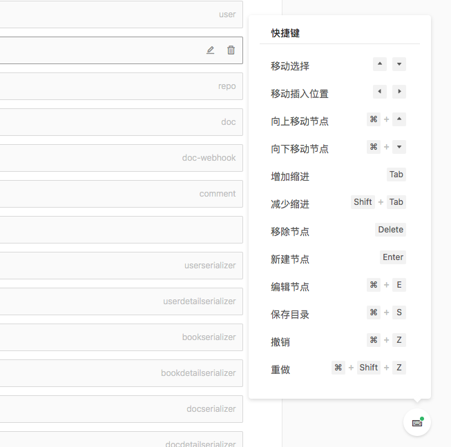The height and width of the screenshot is (447, 451).
Task: Click the Delete key badge for 移除节点
Action: point(390,230)
